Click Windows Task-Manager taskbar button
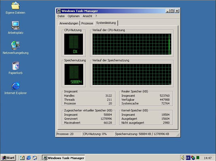Screen dimensions: 216x161 64,158
